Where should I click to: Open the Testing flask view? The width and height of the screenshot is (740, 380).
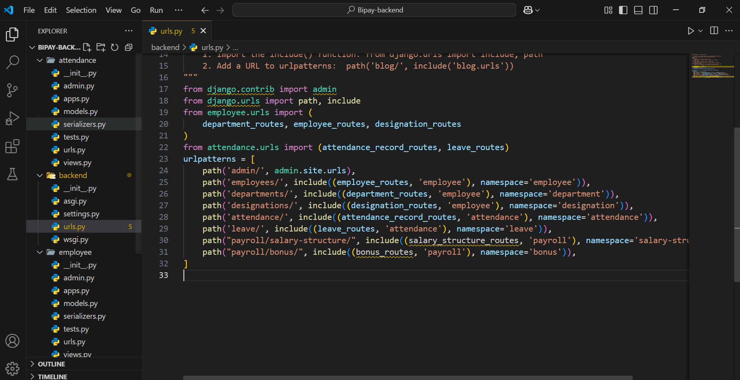pos(12,174)
